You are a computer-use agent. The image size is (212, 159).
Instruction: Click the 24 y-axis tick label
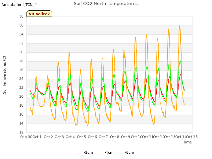[21, 79]
